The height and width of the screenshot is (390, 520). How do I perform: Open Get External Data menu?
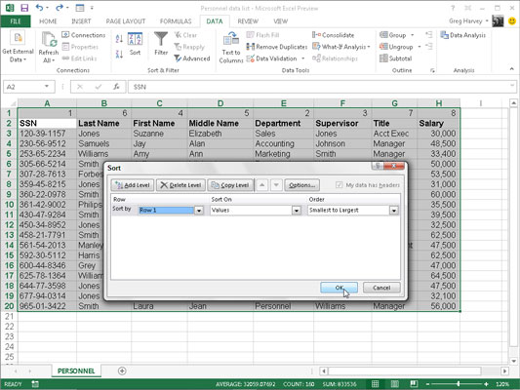point(18,47)
